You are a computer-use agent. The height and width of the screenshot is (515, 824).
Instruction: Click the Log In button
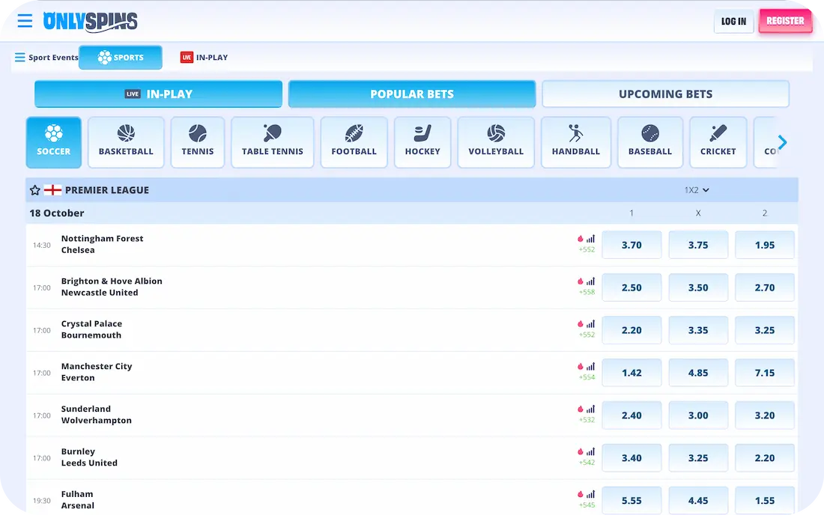733,22
